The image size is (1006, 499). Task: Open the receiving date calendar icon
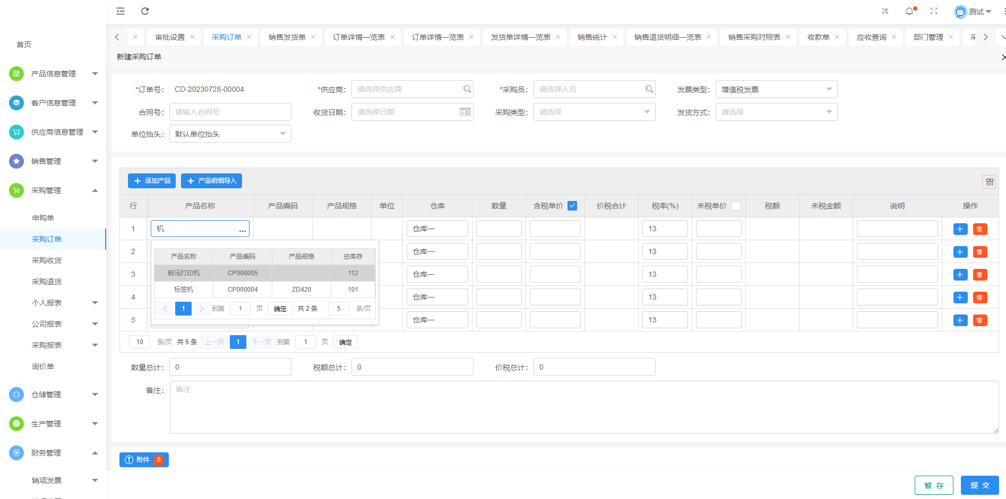click(x=465, y=112)
